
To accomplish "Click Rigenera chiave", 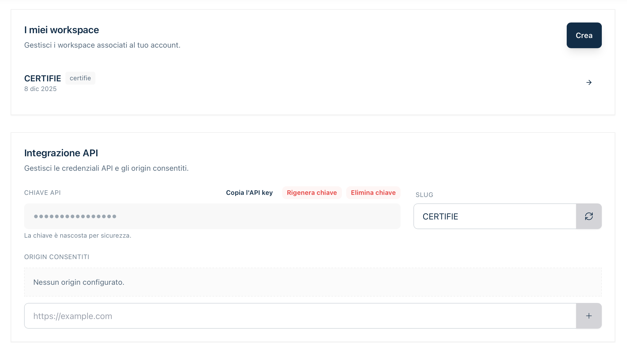I will (312, 193).
